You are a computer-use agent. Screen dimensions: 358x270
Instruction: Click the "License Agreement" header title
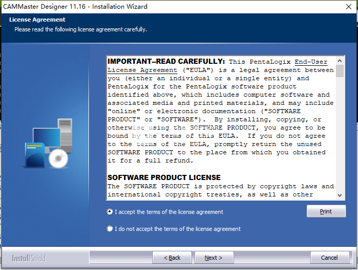(x=37, y=20)
